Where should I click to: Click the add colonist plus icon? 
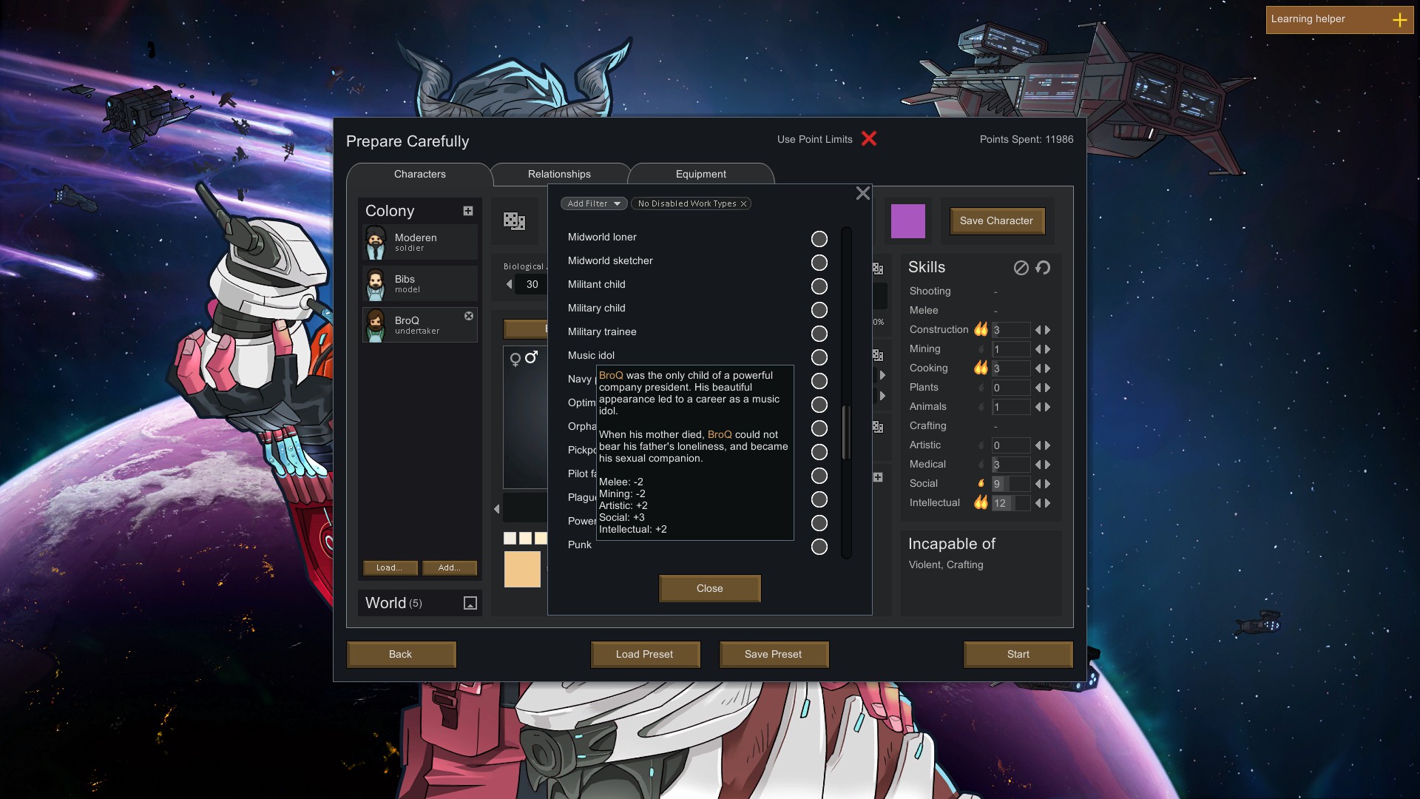point(468,211)
